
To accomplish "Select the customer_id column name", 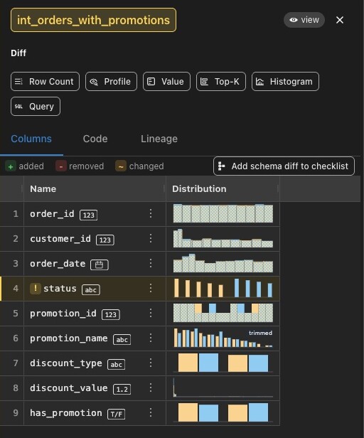I will (60, 239).
